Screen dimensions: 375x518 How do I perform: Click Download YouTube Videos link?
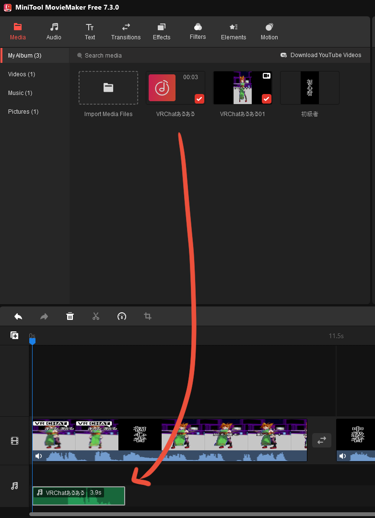tap(321, 55)
